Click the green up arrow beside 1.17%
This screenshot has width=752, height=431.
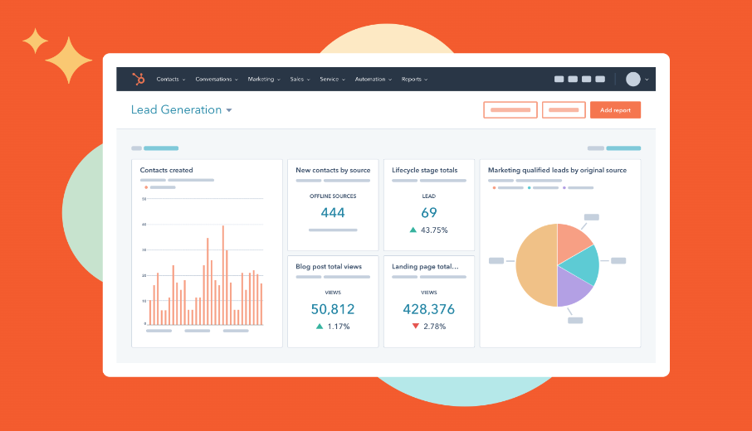pyautogui.click(x=320, y=327)
